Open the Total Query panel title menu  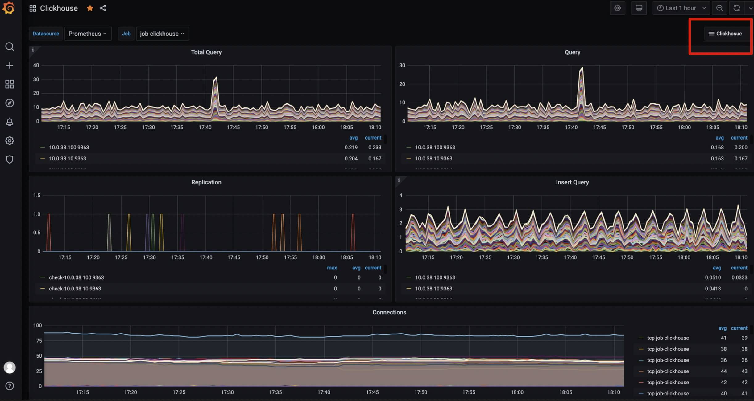pyautogui.click(x=206, y=52)
